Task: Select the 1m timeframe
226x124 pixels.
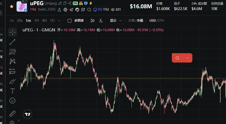Action: coord(28,21)
